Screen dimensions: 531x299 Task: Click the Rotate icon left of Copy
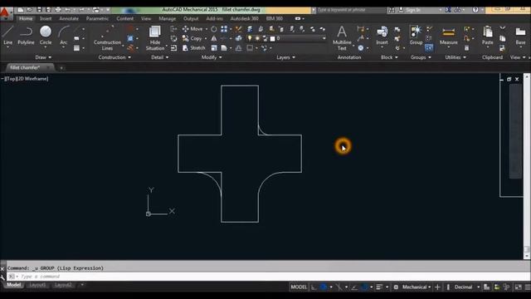click(x=173, y=39)
